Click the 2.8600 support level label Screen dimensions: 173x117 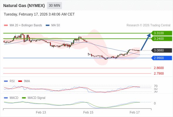click(159, 68)
